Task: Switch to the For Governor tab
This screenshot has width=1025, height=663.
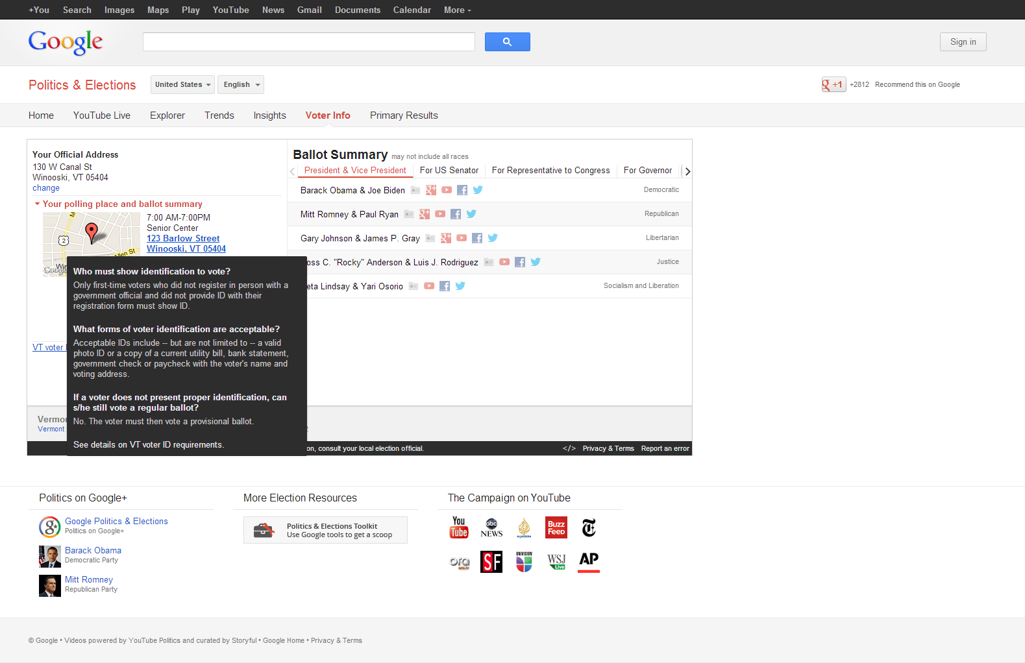Action: 648,171
